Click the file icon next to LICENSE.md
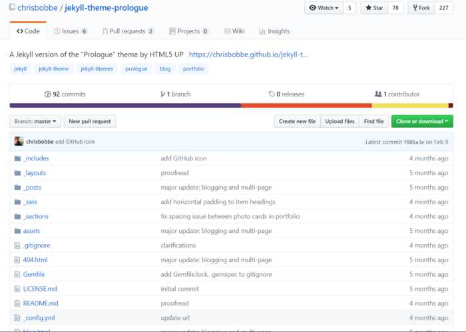Viewport: 466px width, 332px height. [17, 289]
